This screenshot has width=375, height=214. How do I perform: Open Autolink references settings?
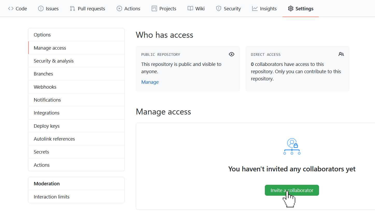[76, 139]
